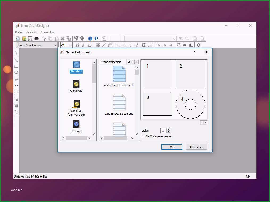Click template list scroll-down arrow
The image size is (270, 202).
coord(136,134)
